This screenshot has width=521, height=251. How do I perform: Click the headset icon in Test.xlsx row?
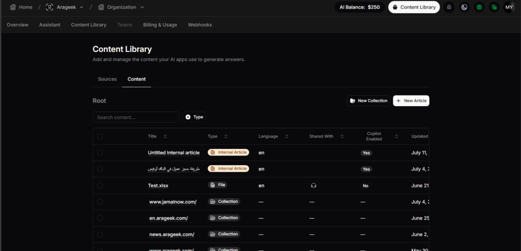coord(313,185)
